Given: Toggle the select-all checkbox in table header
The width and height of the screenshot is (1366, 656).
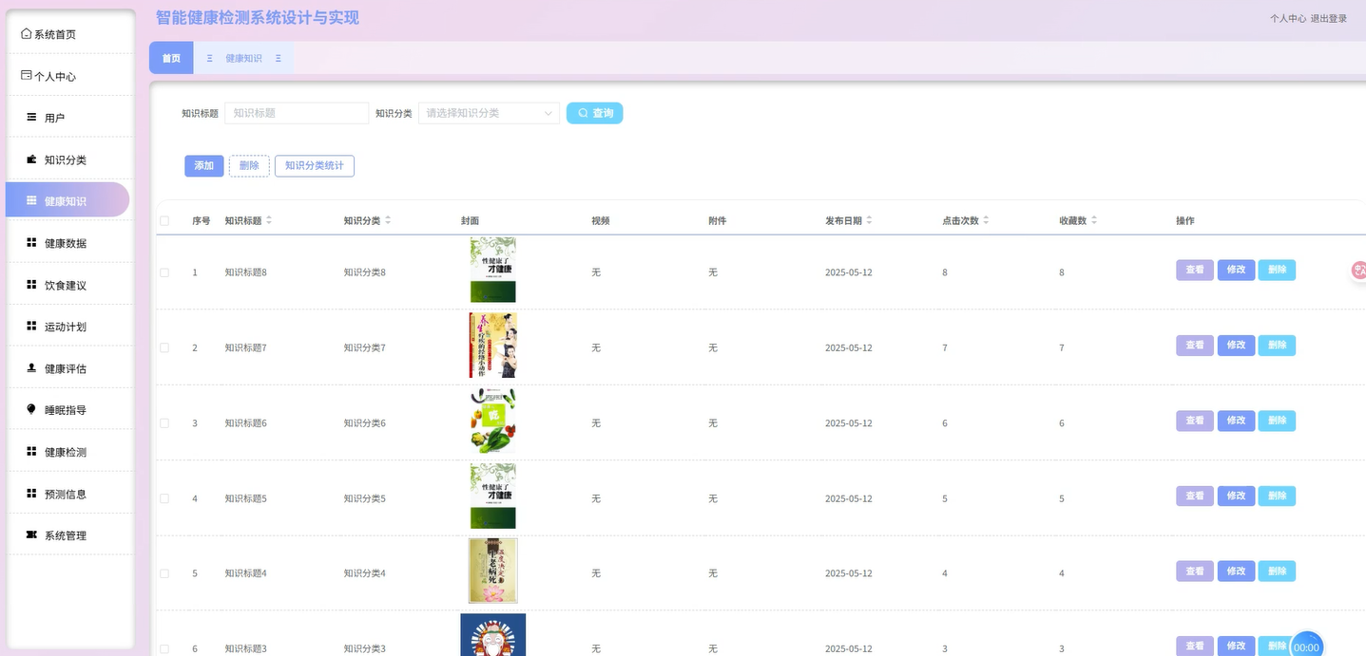Looking at the screenshot, I should (x=164, y=219).
